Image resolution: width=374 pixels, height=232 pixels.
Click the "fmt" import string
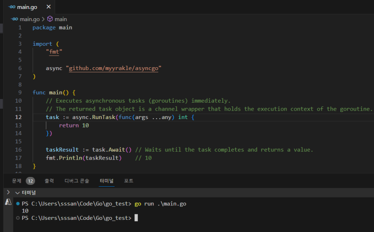56,52
